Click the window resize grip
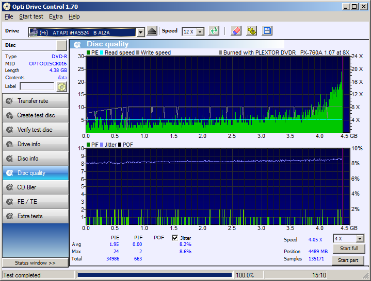 [365, 275]
